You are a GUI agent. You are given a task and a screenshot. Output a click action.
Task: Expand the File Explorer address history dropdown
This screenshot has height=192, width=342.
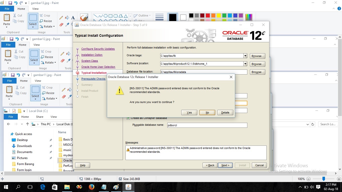click(x=308, y=124)
